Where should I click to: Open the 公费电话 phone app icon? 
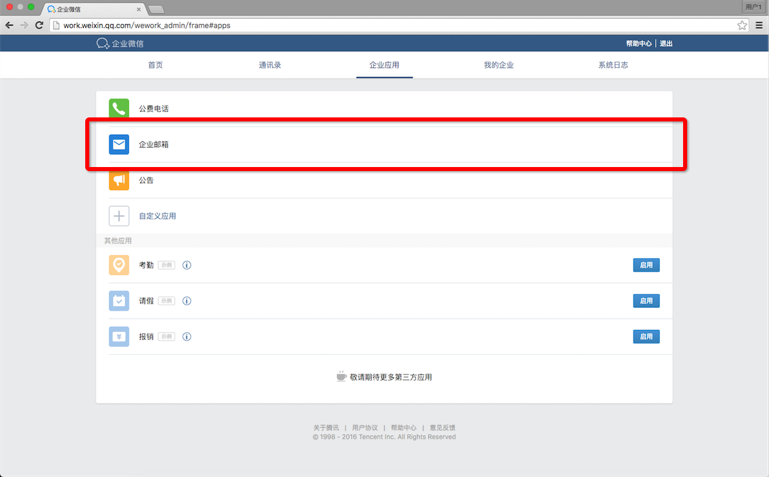tap(119, 108)
